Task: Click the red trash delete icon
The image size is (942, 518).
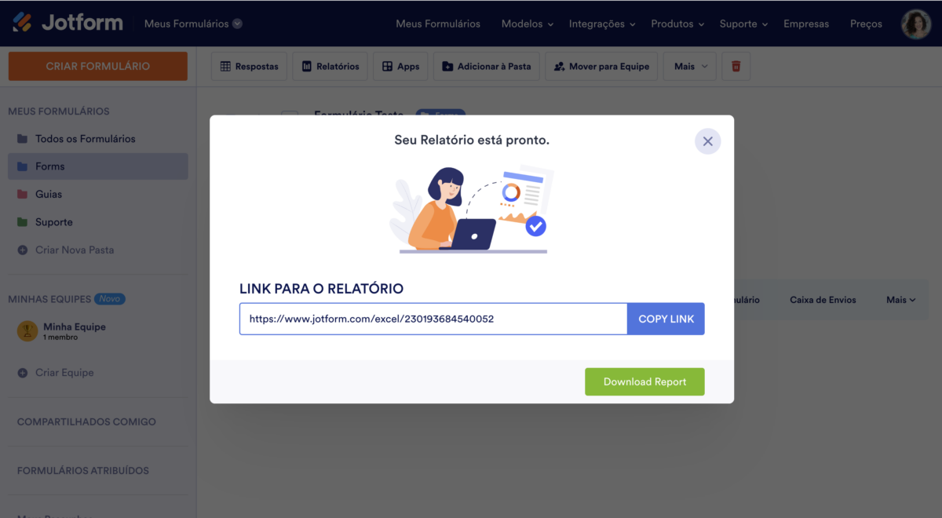Action: click(736, 67)
